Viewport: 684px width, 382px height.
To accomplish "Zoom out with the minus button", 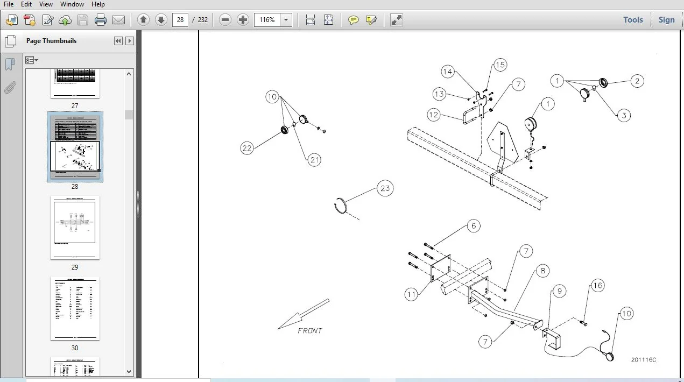I will tap(225, 20).
